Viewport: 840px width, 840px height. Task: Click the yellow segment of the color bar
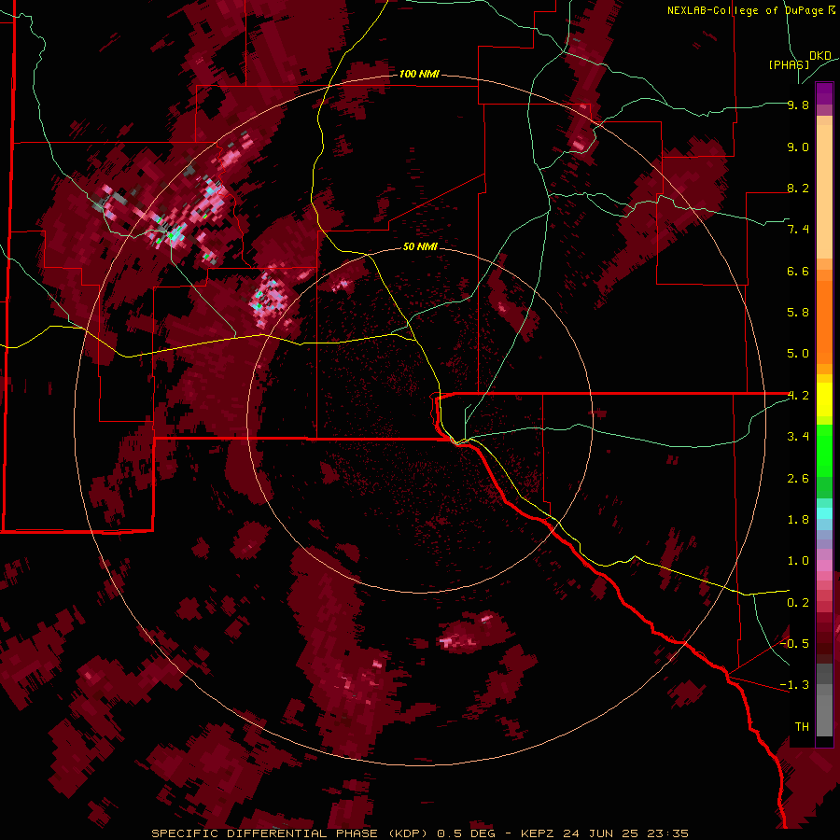tap(824, 399)
